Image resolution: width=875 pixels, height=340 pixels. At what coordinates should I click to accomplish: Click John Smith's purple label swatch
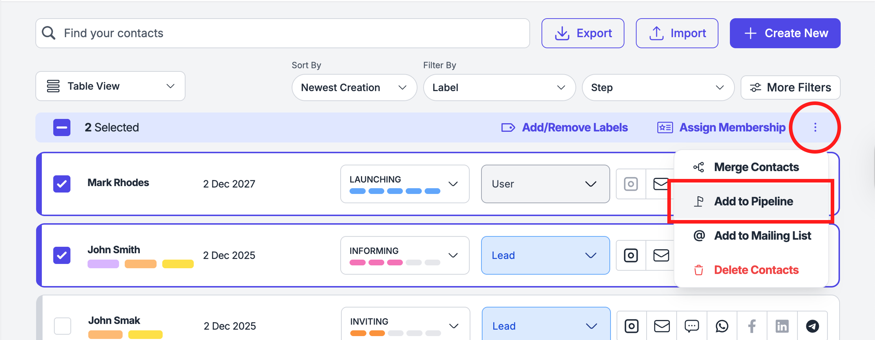click(x=103, y=264)
